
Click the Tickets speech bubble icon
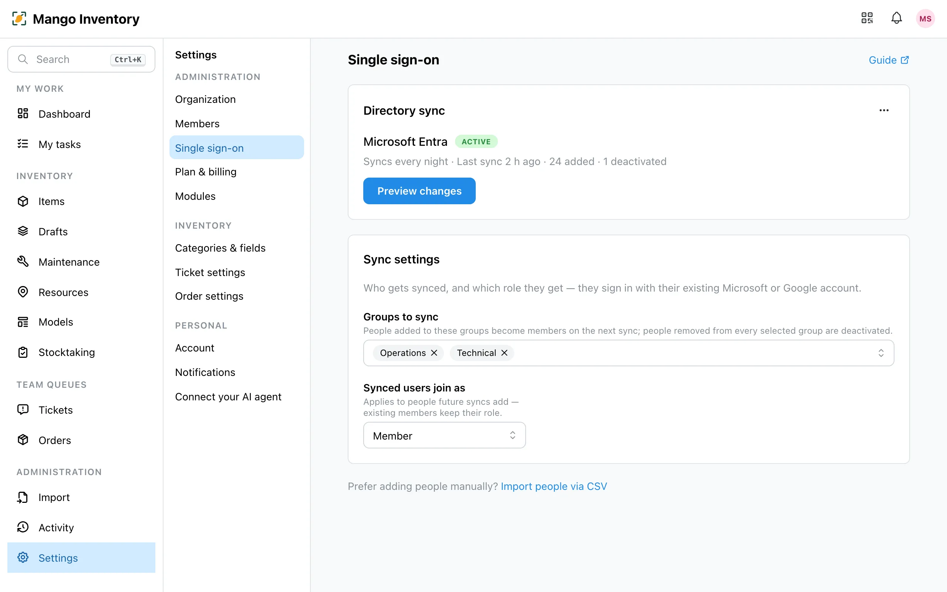point(23,410)
